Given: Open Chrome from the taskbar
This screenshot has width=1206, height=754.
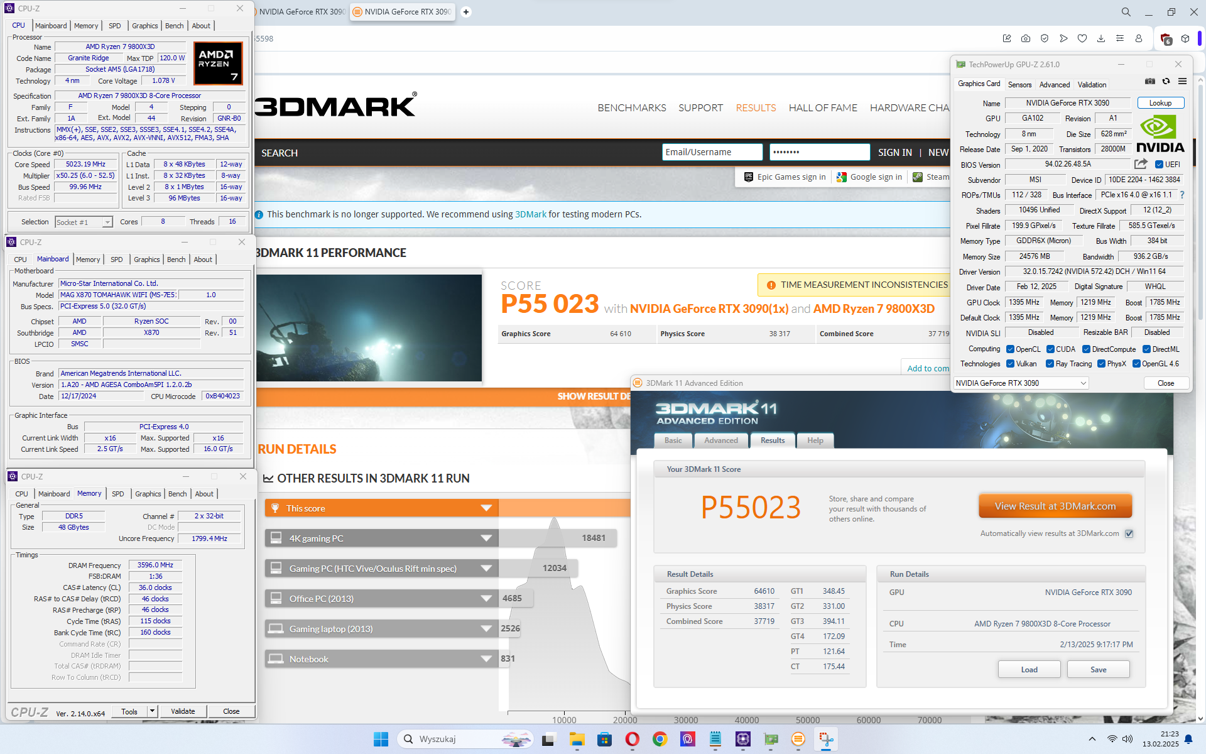Looking at the screenshot, I should [x=660, y=739].
